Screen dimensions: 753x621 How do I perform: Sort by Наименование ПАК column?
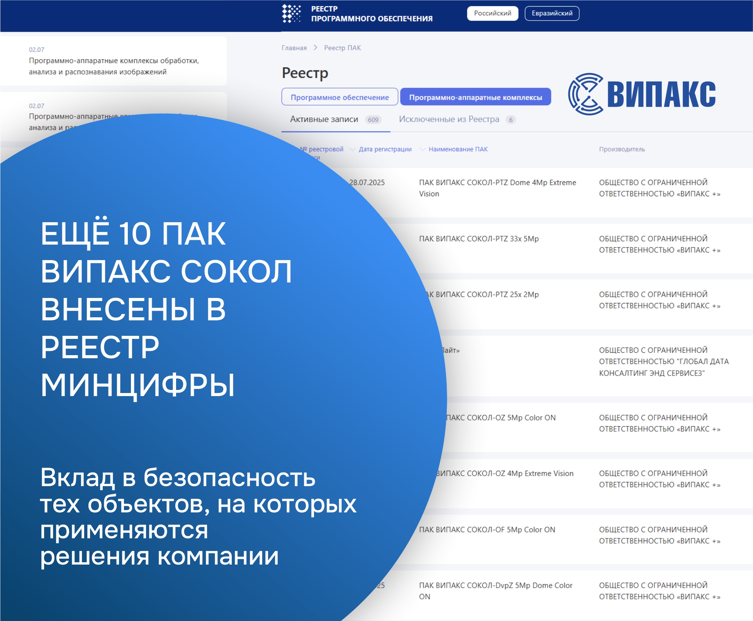[x=458, y=149]
